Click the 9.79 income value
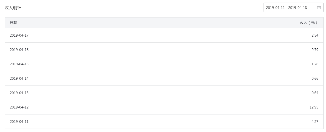The width and height of the screenshot is (326, 132). 315,50
